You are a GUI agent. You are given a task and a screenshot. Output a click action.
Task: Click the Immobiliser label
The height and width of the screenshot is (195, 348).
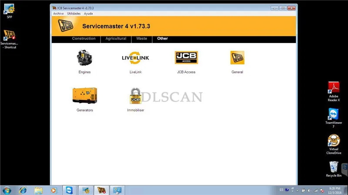[x=136, y=110]
